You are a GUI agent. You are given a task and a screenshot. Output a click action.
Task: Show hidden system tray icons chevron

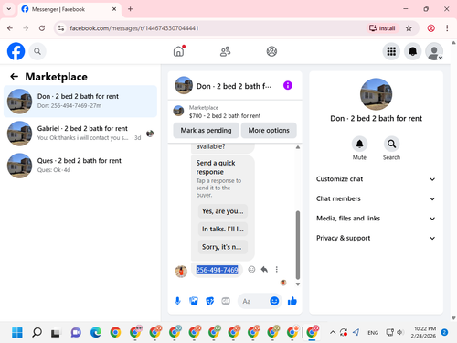coord(333,332)
